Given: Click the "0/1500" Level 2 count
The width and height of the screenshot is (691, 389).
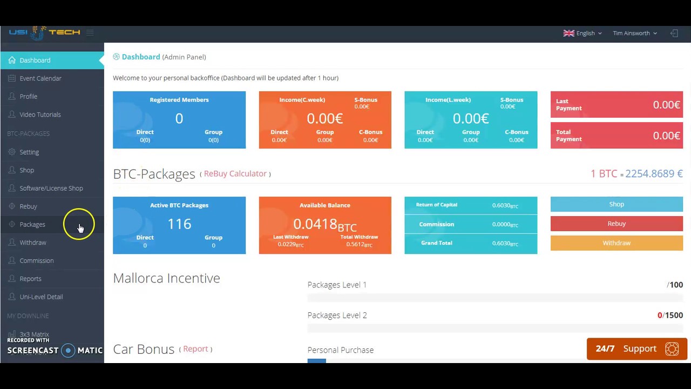Looking at the screenshot, I should (x=670, y=315).
